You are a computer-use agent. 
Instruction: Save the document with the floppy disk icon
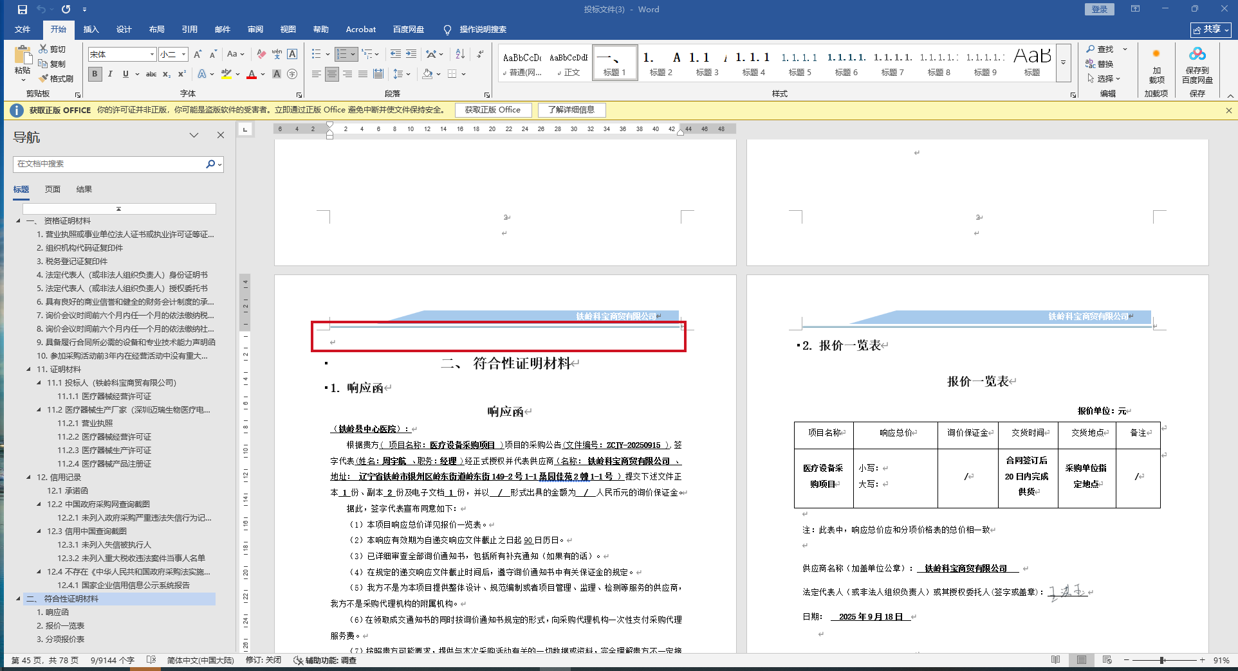pos(23,10)
